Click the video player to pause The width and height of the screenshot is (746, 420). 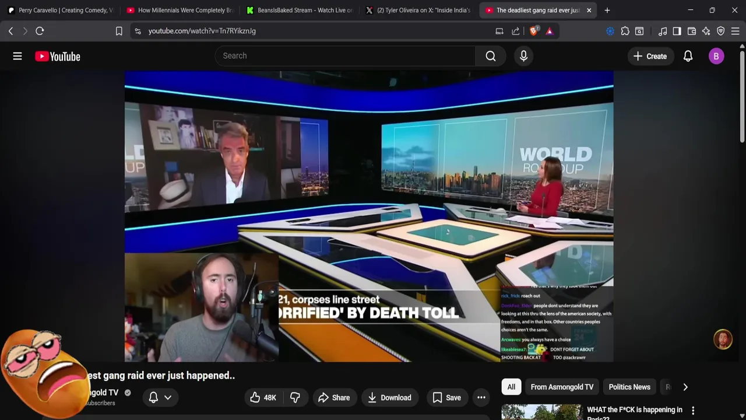[x=369, y=216]
